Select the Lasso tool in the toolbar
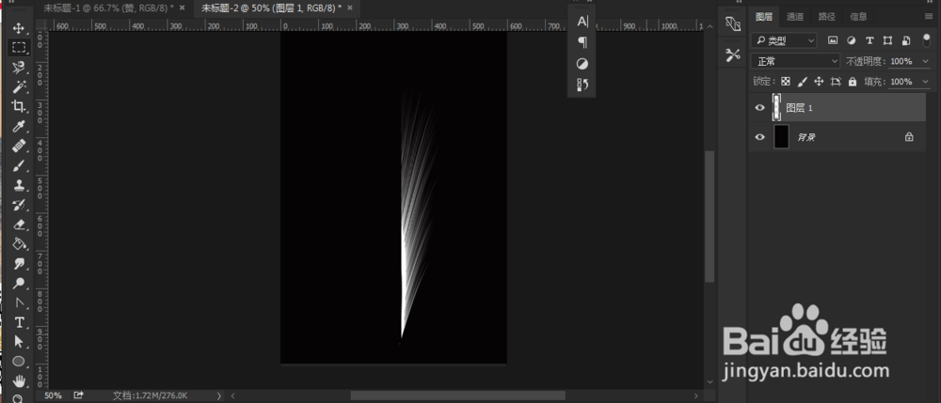 (19, 67)
